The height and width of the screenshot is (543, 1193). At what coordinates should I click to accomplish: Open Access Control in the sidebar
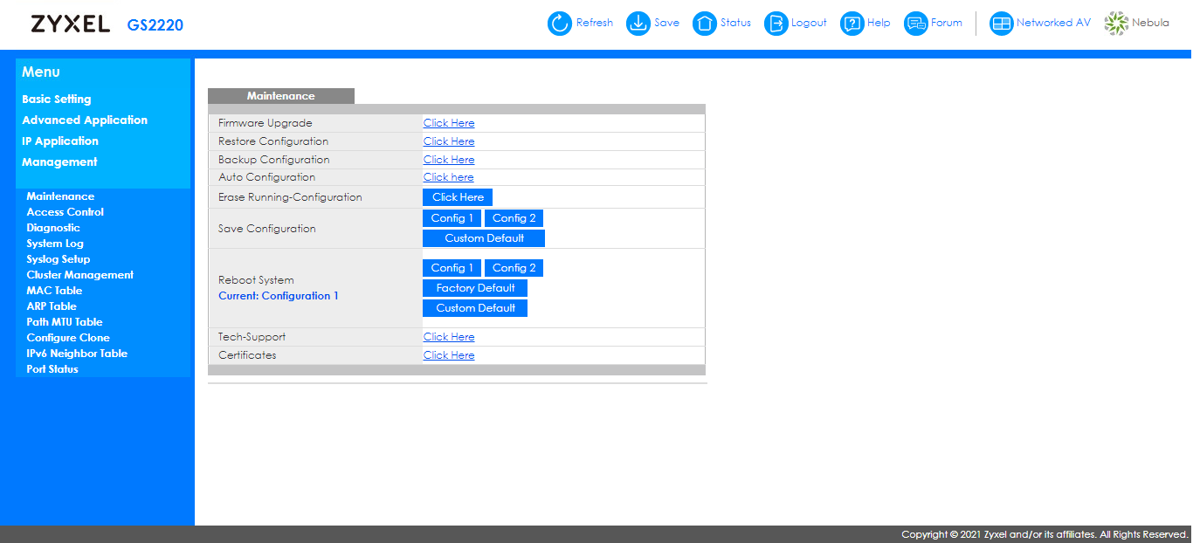[65, 212]
